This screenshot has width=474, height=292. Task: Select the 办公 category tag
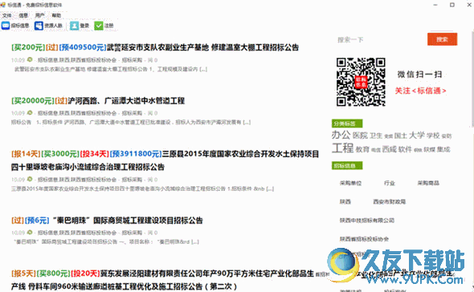(x=341, y=135)
